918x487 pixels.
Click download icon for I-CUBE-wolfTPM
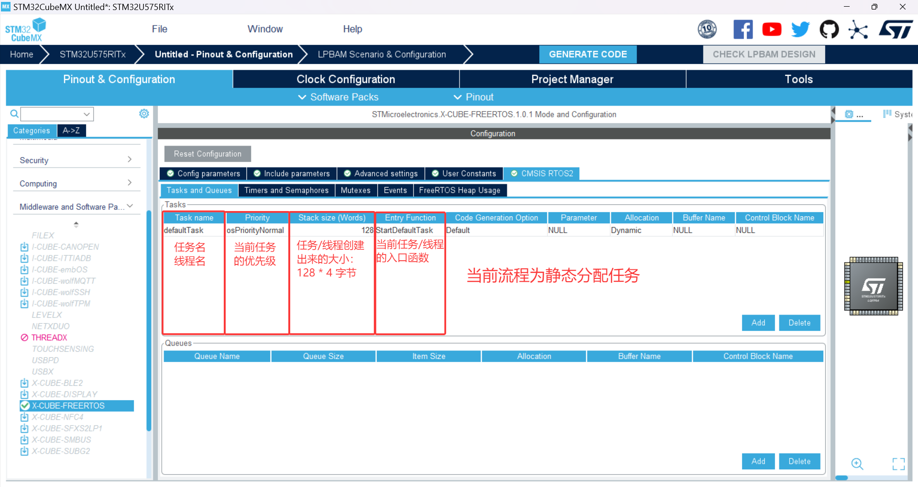24,304
